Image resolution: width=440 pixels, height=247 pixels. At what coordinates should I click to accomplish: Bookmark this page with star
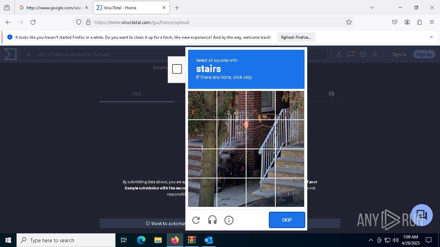point(349,22)
